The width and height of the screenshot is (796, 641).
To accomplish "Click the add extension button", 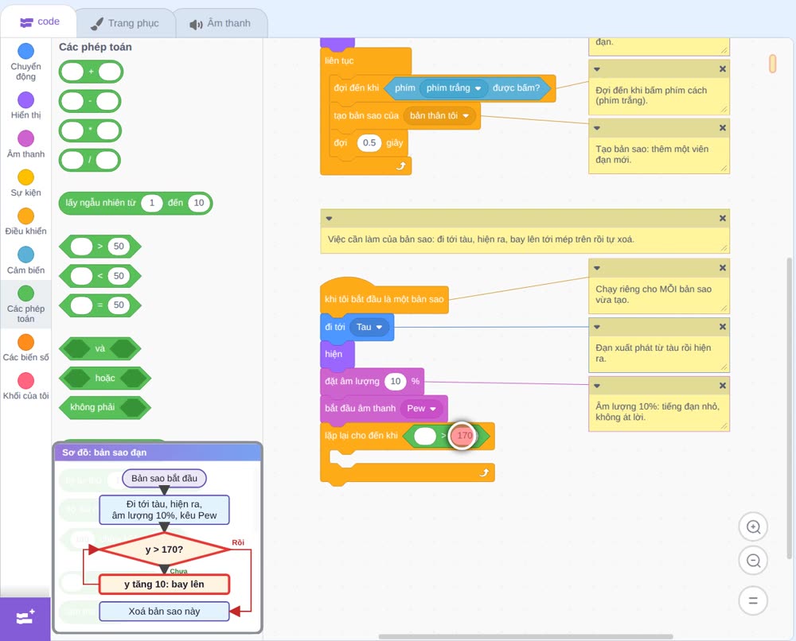I will click(25, 618).
